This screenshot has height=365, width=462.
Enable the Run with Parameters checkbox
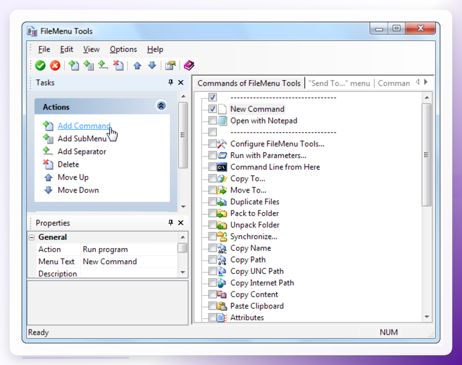pyautogui.click(x=212, y=155)
